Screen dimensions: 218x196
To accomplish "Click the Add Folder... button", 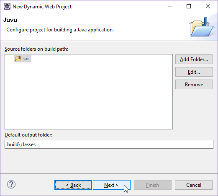I will pos(194,59).
